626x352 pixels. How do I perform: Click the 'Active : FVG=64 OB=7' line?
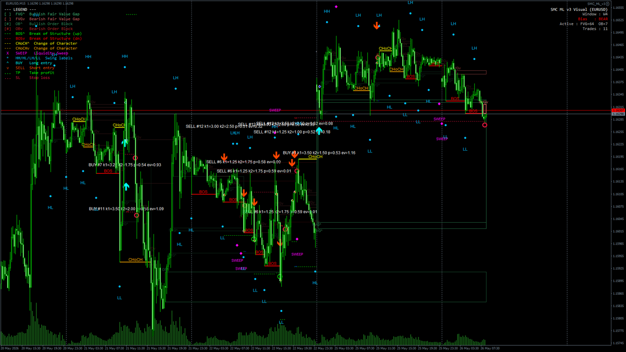(x=584, y=23)
